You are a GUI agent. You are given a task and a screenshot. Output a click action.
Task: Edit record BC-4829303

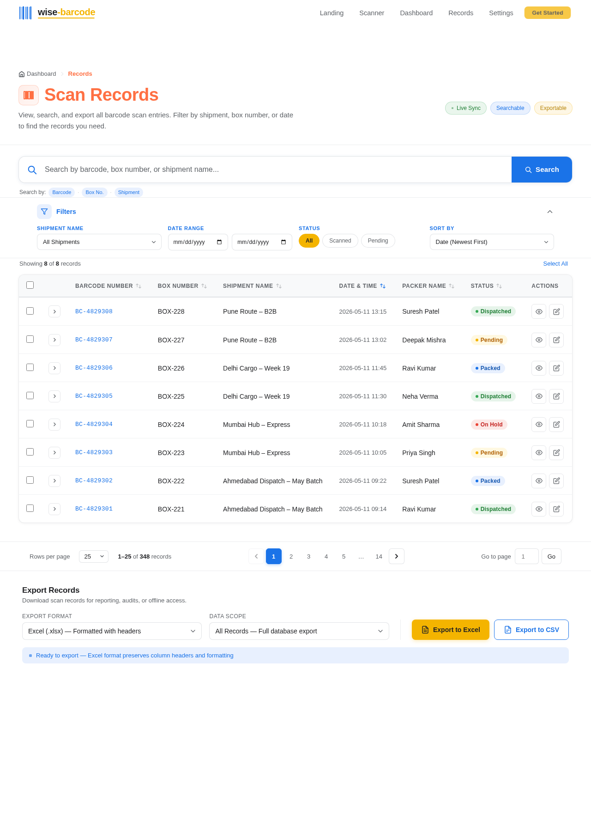[x=556, y=452]
